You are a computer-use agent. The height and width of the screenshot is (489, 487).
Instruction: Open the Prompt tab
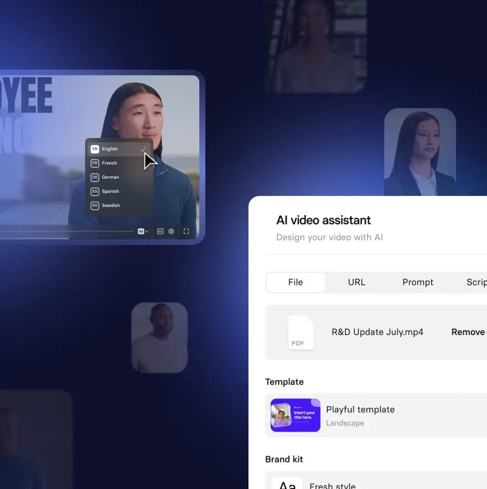(x=417, y=282)
